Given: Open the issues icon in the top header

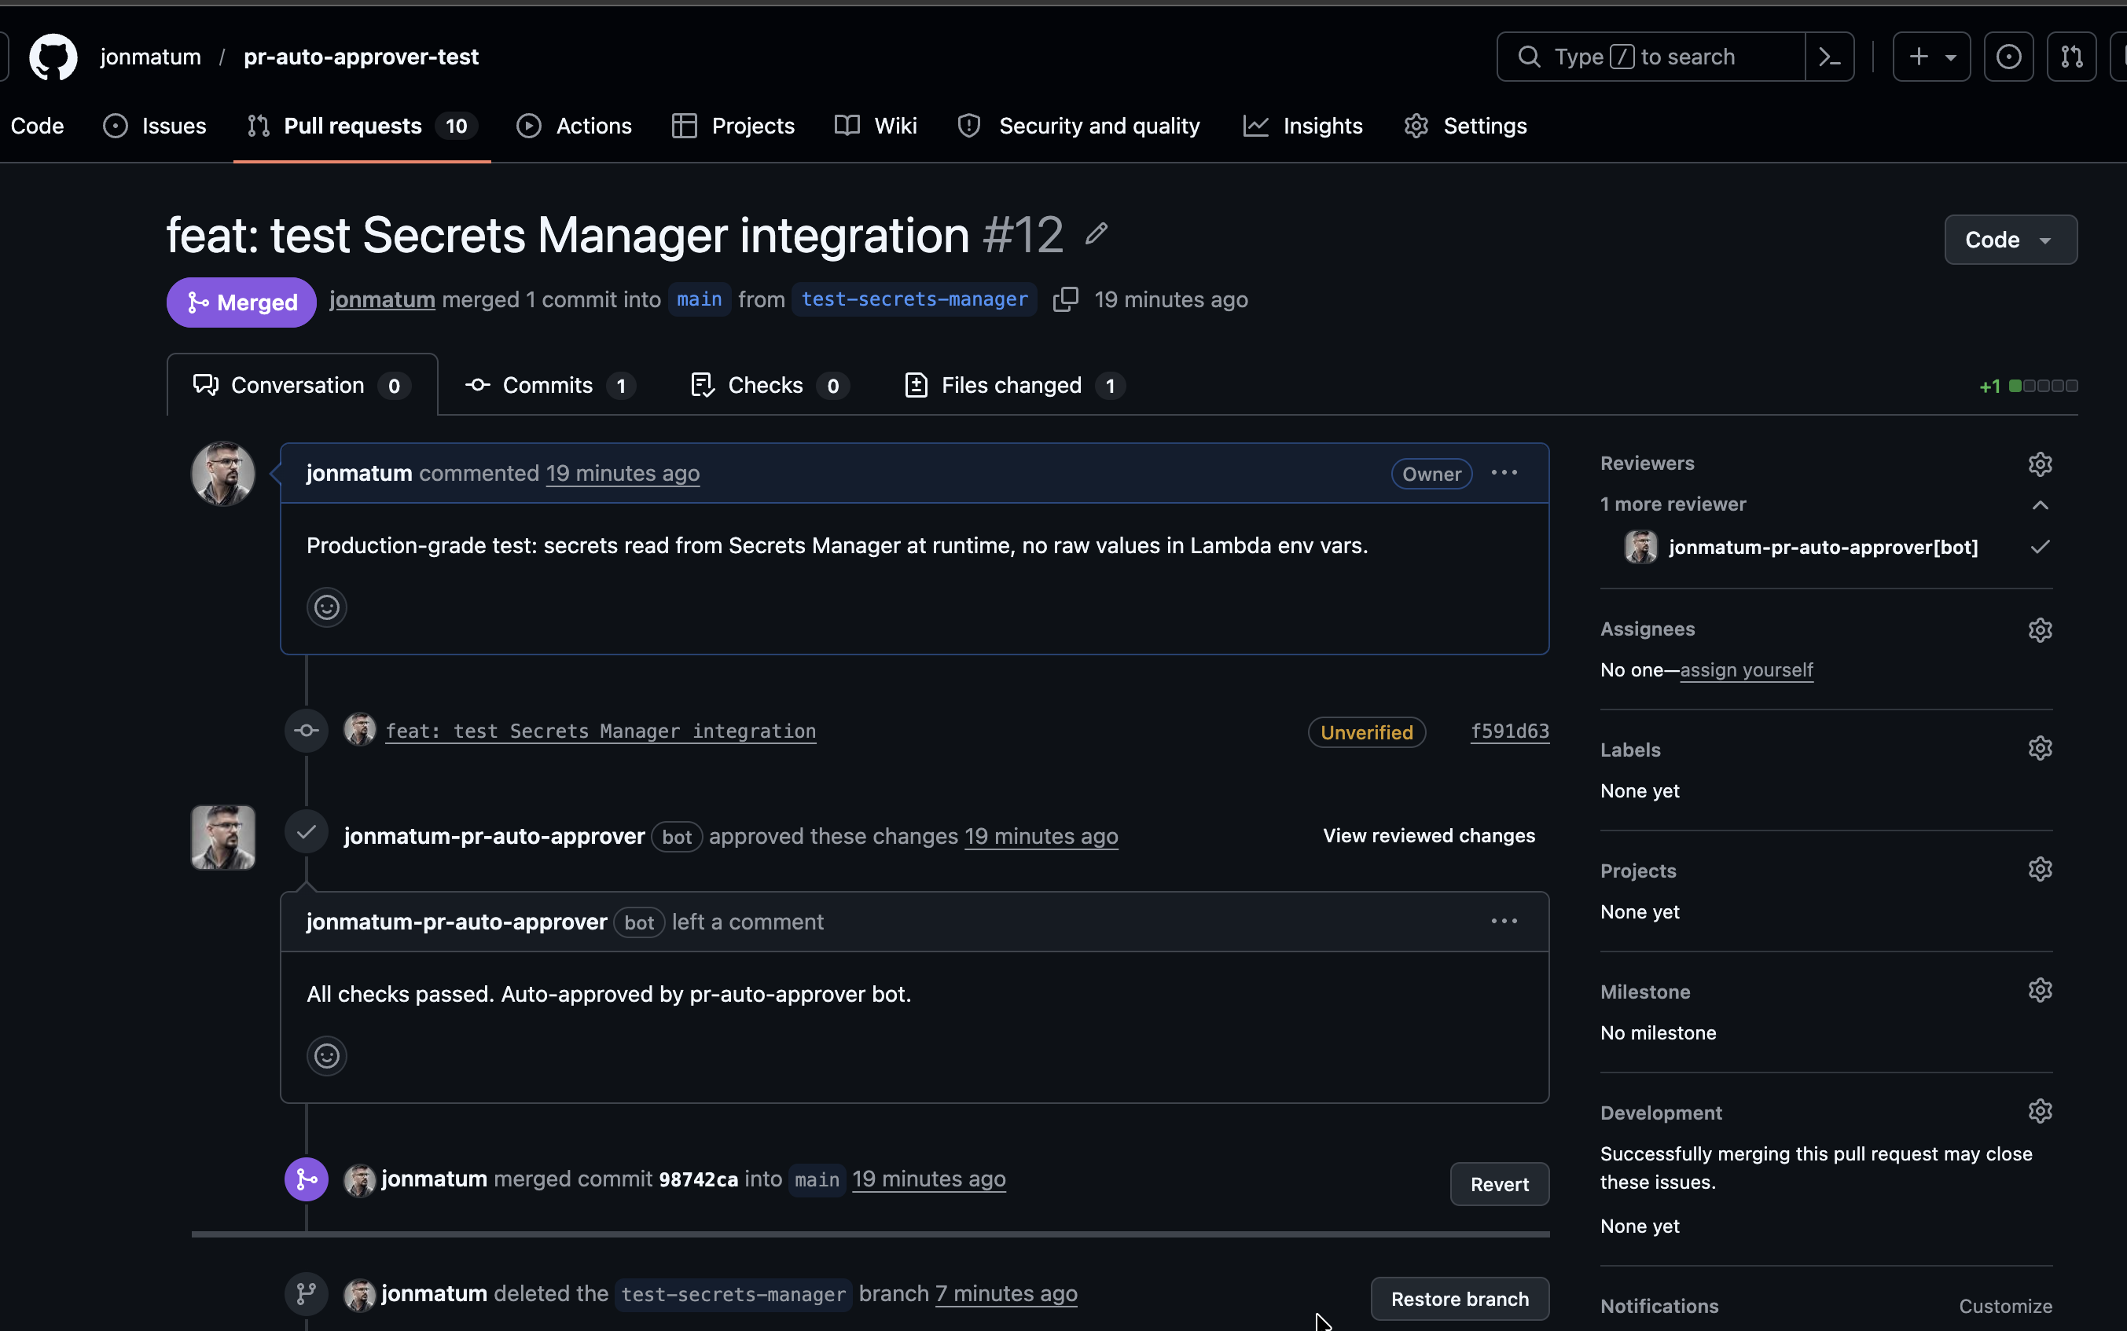Looking at the screenshot, I should [x=2008, y=57].
